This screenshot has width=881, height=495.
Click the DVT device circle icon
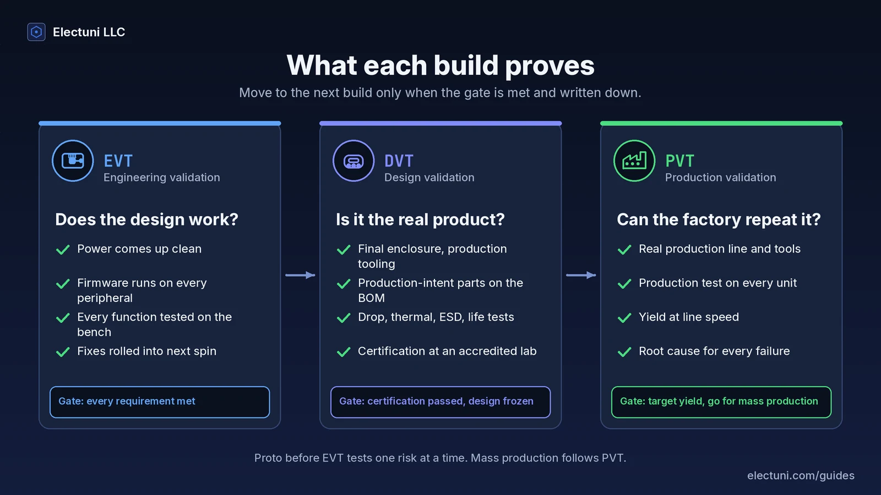(x=354, y=161)
